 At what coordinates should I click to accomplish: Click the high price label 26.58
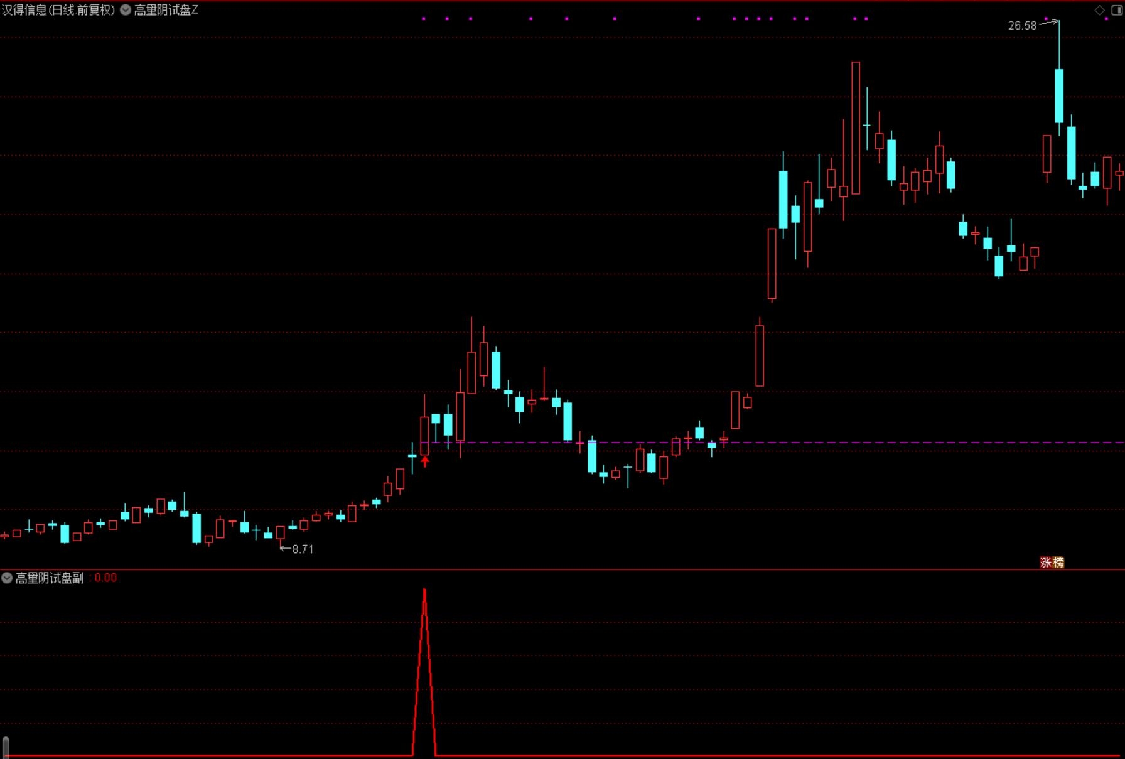(x=1022, y=26)
